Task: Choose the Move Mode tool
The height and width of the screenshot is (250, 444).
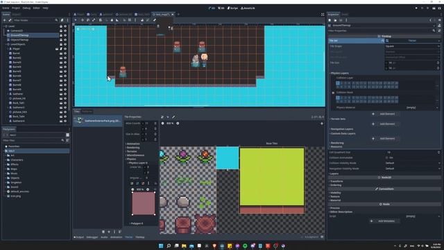Action: 83,20
